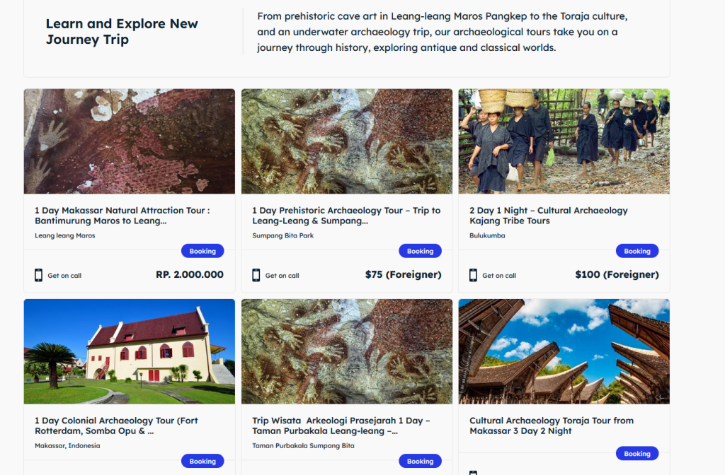Image resolution: width=725 pixels, height=475 pixels.
Task: Open the Toraja traditional houses photo
Action: pyautogui.click(x=564, y=351)
